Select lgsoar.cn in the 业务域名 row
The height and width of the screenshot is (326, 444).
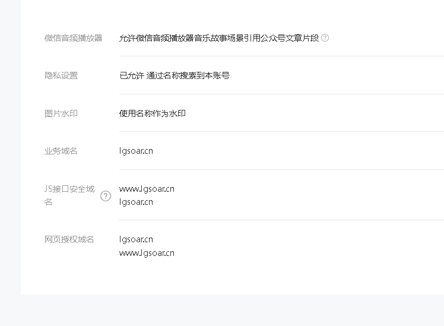tap(136, 151)
